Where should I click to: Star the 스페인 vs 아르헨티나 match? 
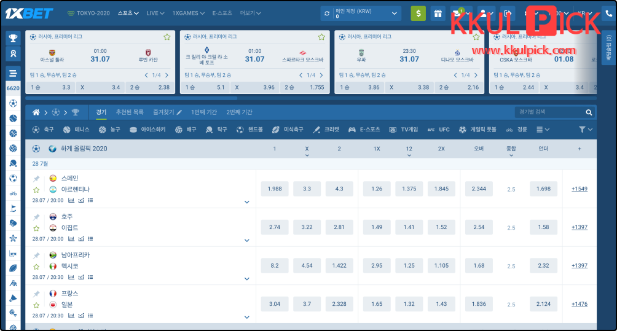[36, 190]
